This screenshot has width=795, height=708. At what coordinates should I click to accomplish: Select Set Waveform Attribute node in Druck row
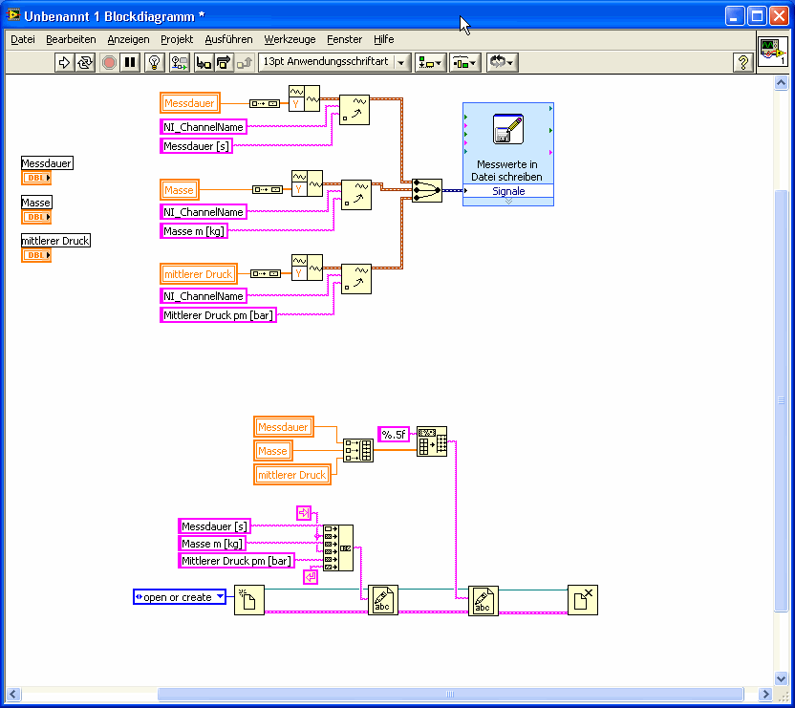356,279
